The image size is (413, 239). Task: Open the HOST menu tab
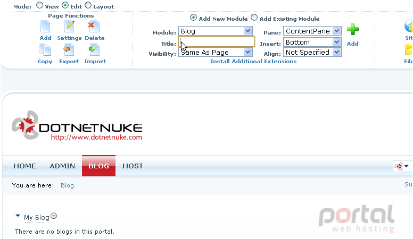pyautogui.click(x=133, y=166)
